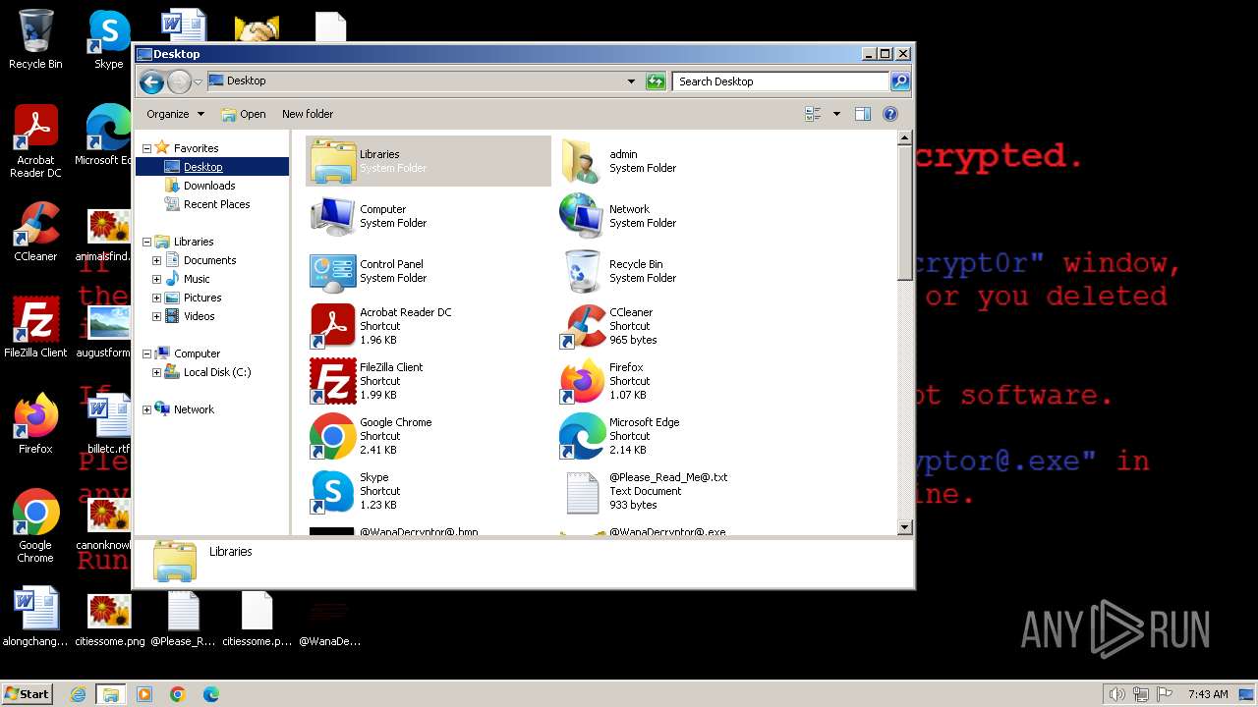Click the file list scroll up arrow
The height and width of the screenshot is (707, 1258).
pos(905,138)
